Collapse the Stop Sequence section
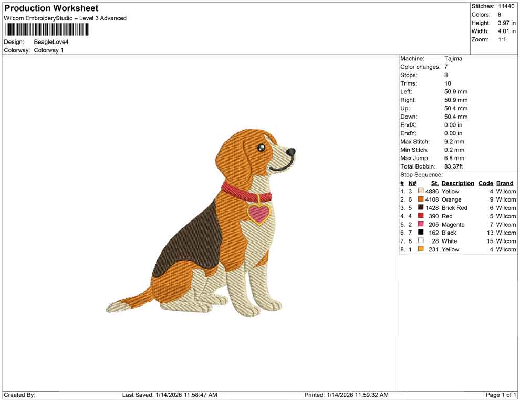The height and width of the screenshot is (400, 520). point(420,174)
